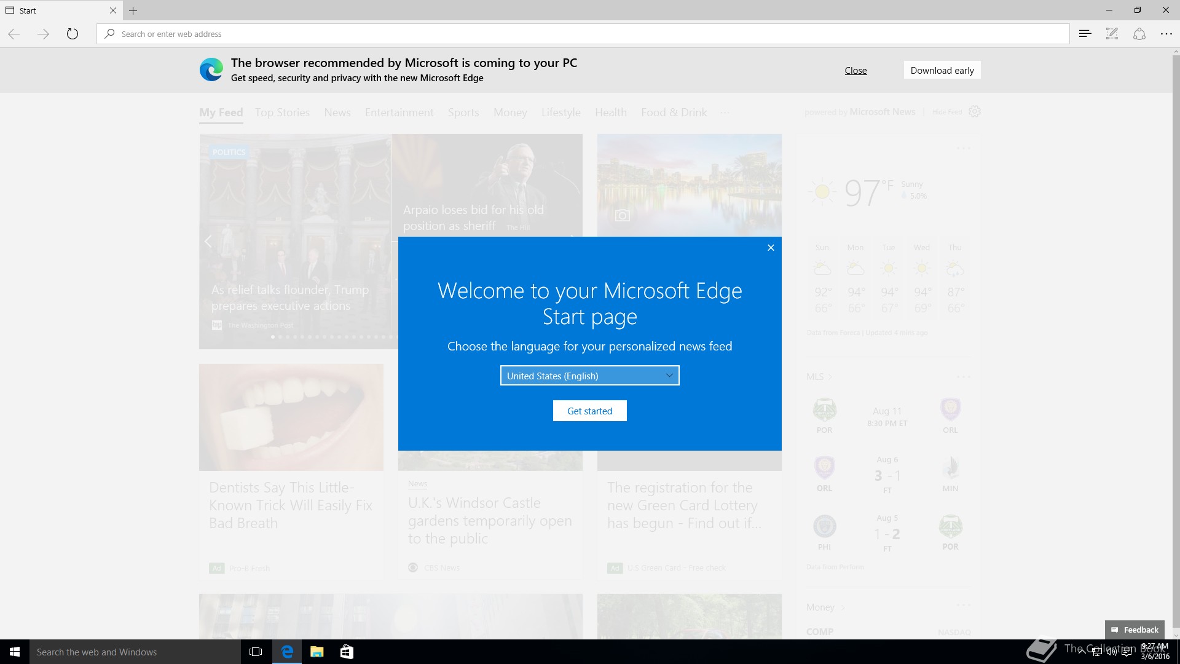
Task: Open the Make a Web Note icon
Action: [1112, 34]
